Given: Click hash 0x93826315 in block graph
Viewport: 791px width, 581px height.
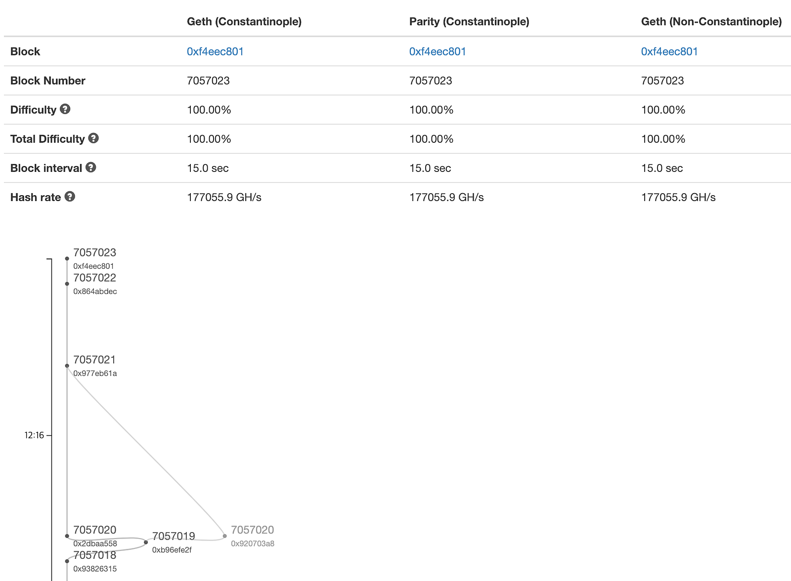Looking at the screenshot, I should [x=95, y=569].
